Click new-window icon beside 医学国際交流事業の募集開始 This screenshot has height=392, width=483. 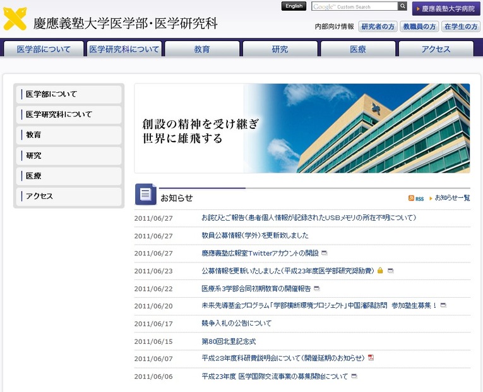[x=354, y=376]
